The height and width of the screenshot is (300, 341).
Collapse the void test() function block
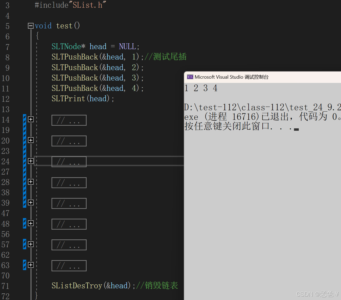pos(31,26)
